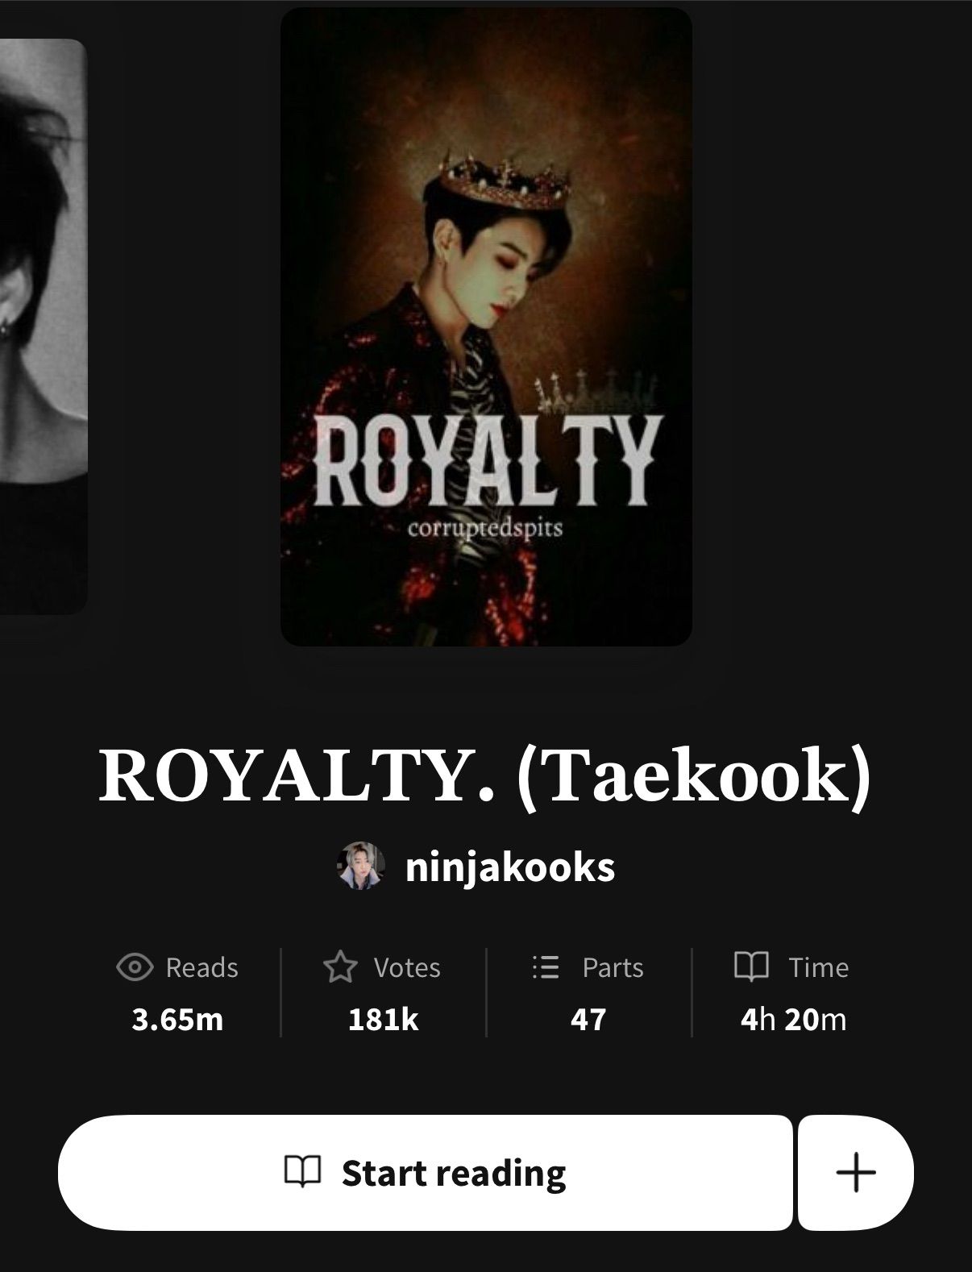972x1272 pixels.
Task: Click the eye icon beside Reads
Action: (135, 966)
